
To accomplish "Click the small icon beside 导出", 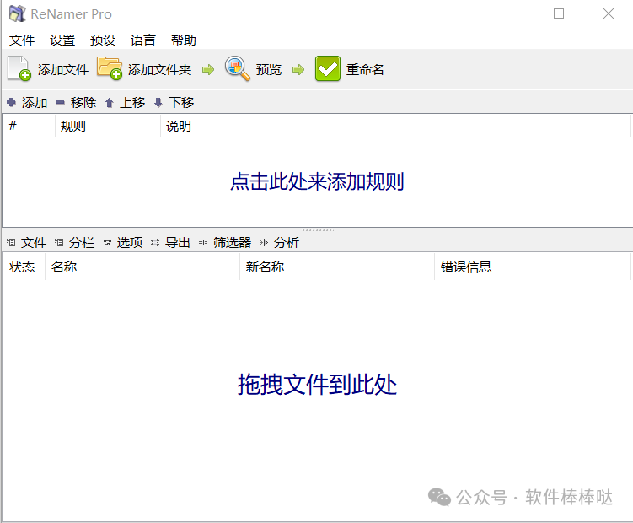I will (x=155, y=242).
